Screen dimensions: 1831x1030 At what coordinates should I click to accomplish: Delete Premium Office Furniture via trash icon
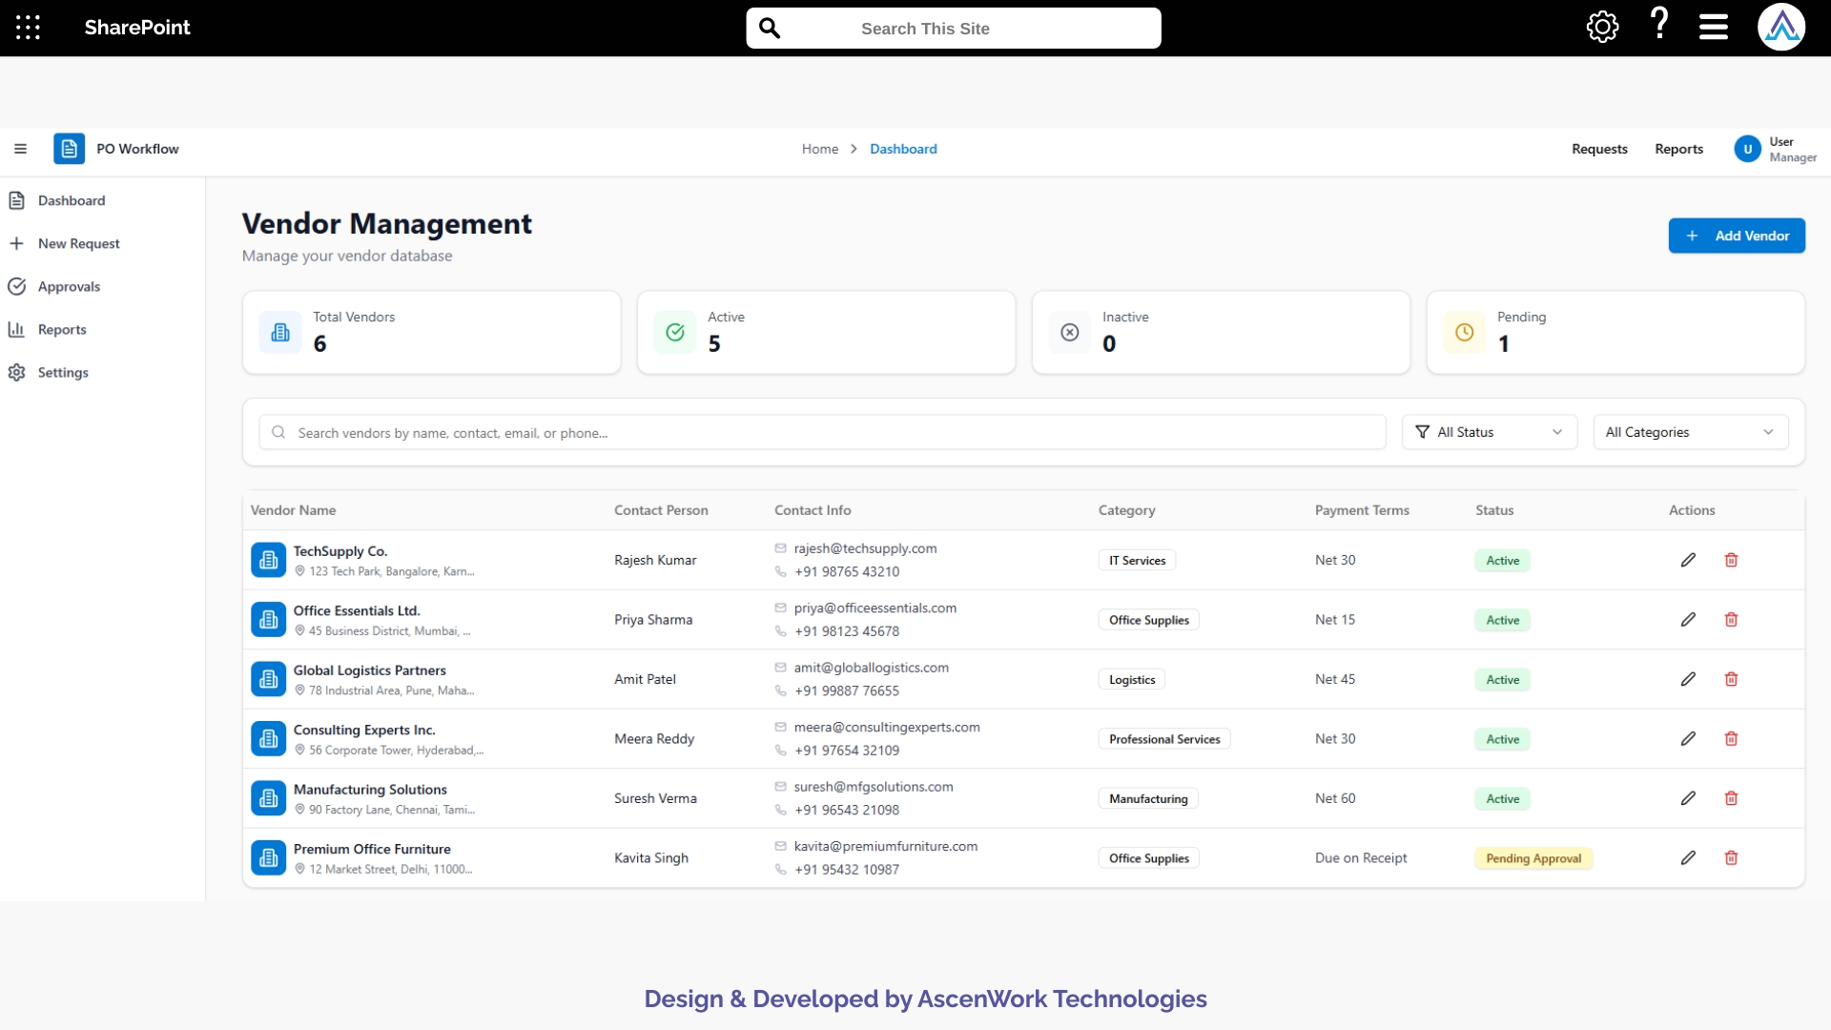1731,857
